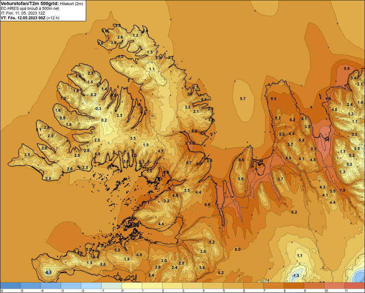The height and width of the screenshot is (293, 365).
Task: Click the -0.3 temperature value in the Westfjords
Action: click(98, 108)
